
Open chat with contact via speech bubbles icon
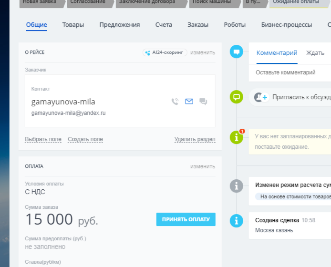click(203, 102)
